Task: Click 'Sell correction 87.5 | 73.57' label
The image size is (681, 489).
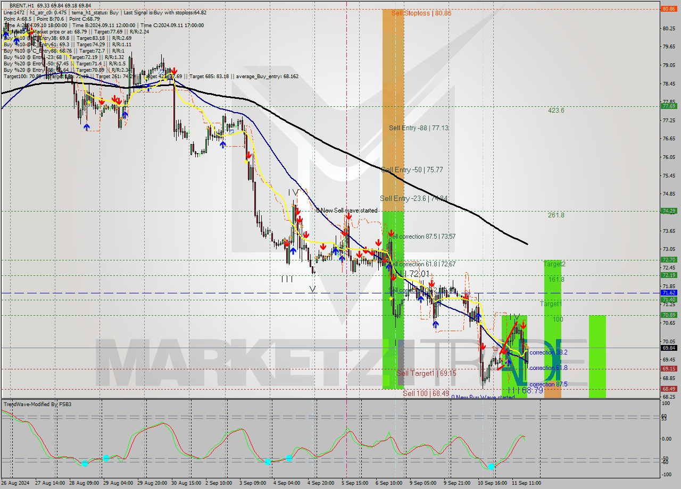Action: [423, 236]
